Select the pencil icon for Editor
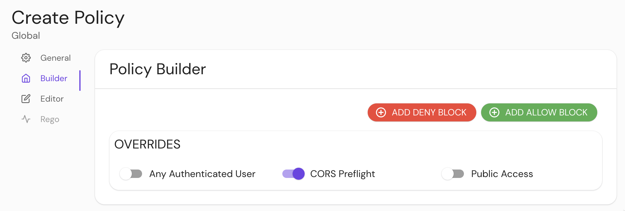The image size is (625, 211). click(x=26, y=99)
